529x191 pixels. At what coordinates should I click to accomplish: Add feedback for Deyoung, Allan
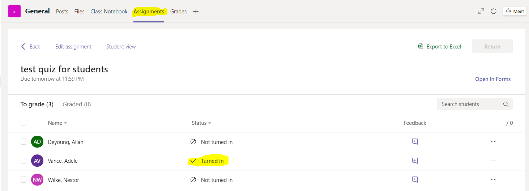[415, 142]
